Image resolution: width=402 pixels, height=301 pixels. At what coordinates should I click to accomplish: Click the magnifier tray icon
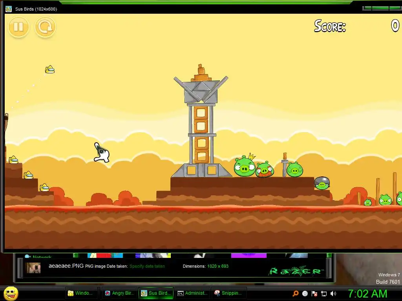(x=295, y=294)
